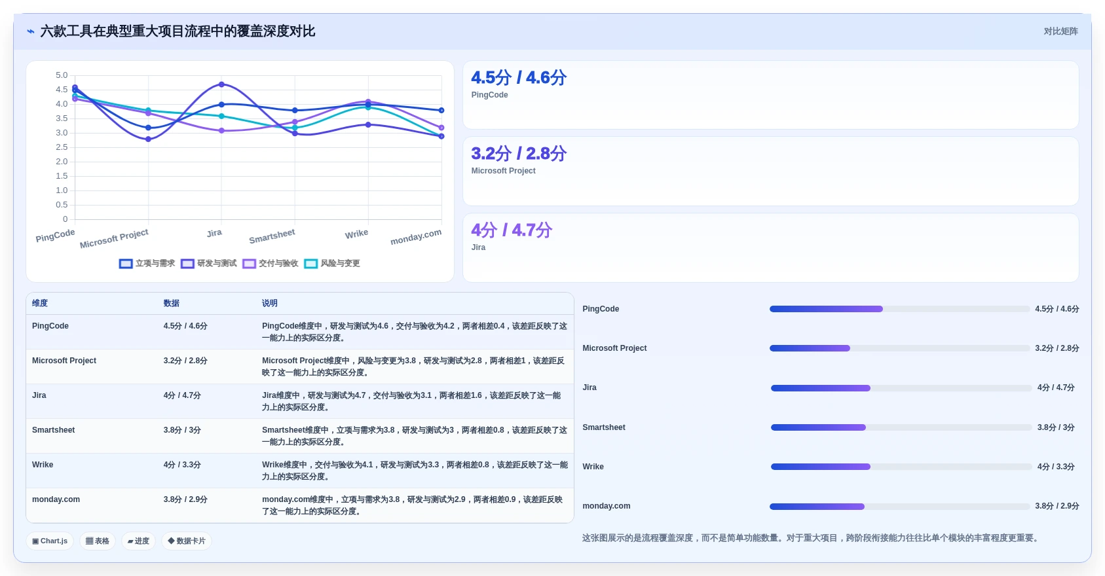Click the 进度 tag chip
Viewport: 1105px width, 576px height.
(x=138, y=541)
